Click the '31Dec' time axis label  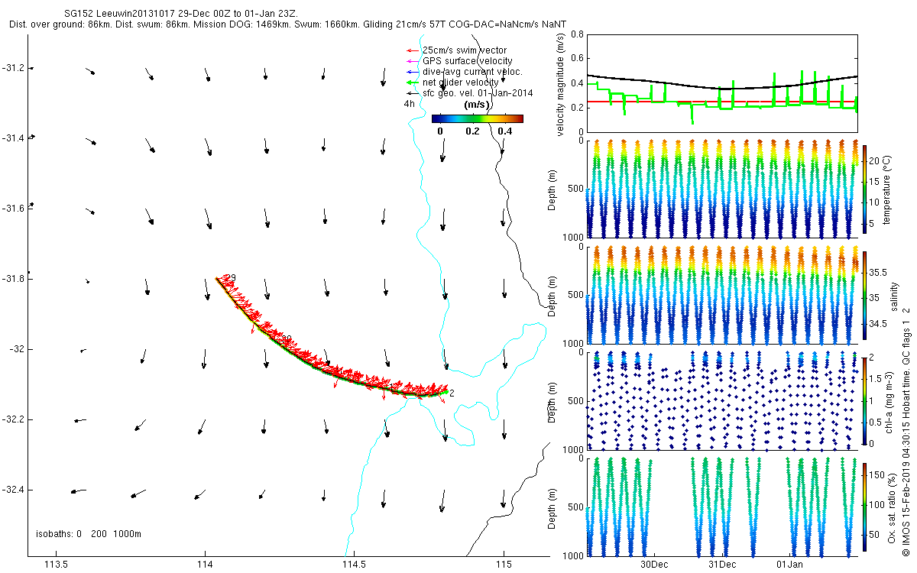(x=722, y=565)
